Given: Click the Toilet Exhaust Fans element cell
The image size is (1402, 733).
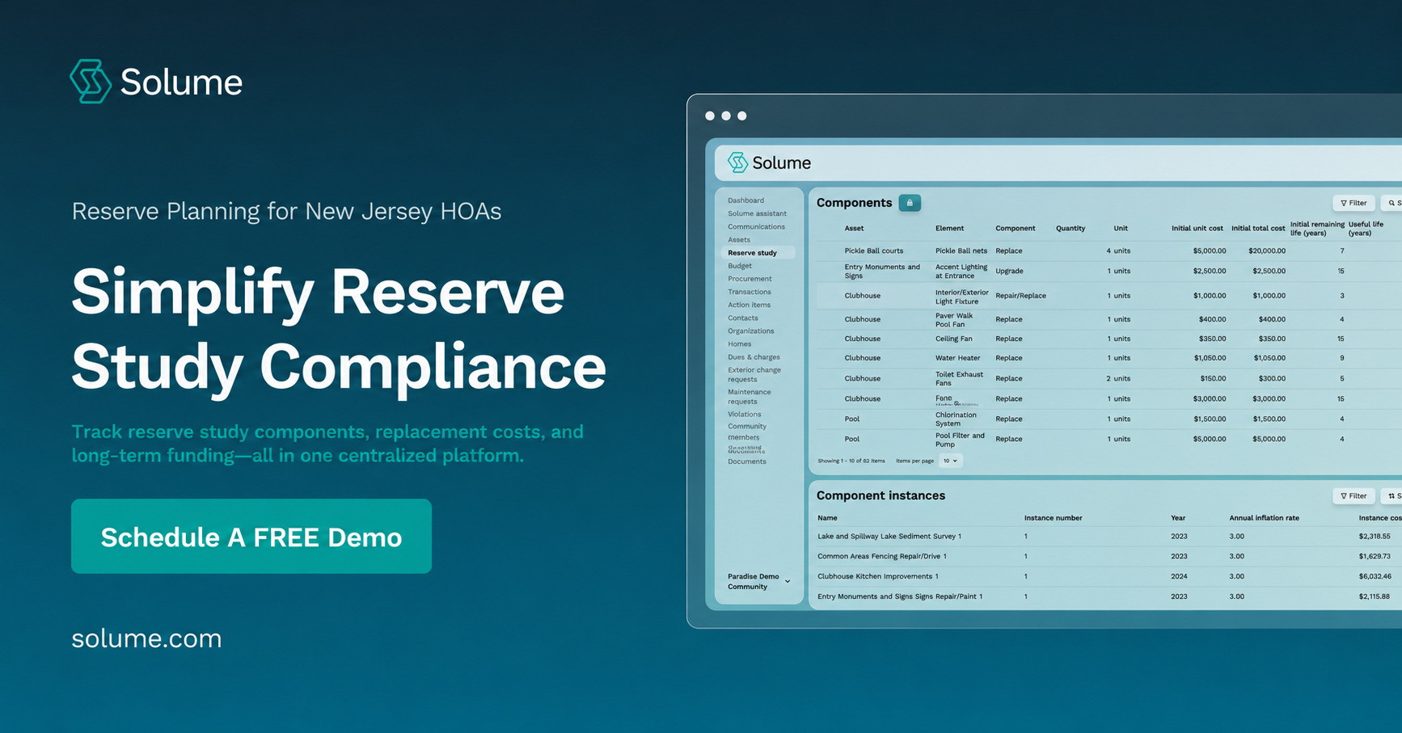Looking at the screenshot, I should tap(959, 378).
